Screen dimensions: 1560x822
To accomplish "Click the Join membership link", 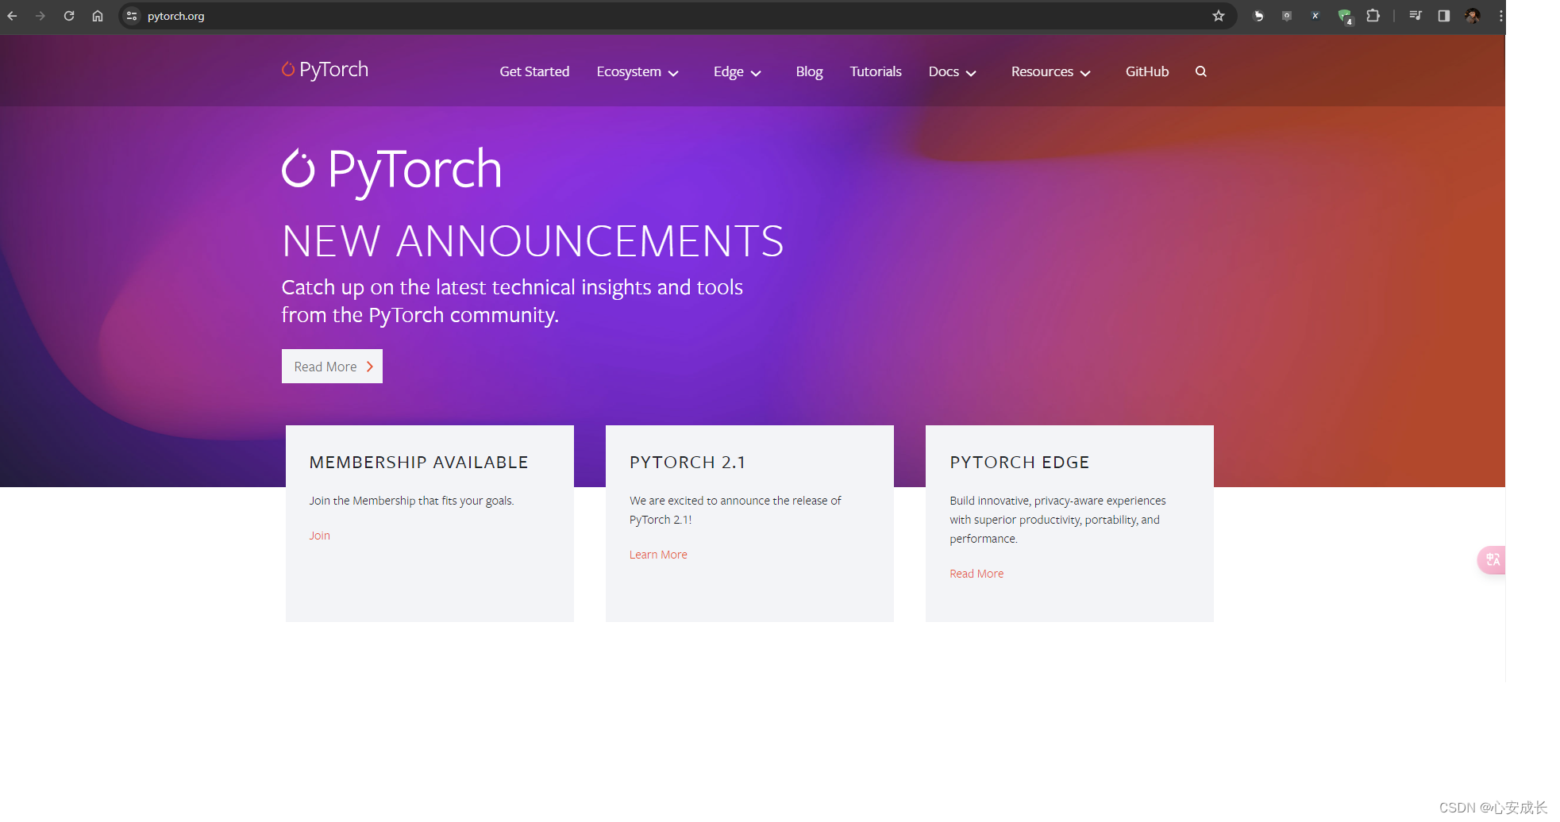I will click(x=319, y=536).
